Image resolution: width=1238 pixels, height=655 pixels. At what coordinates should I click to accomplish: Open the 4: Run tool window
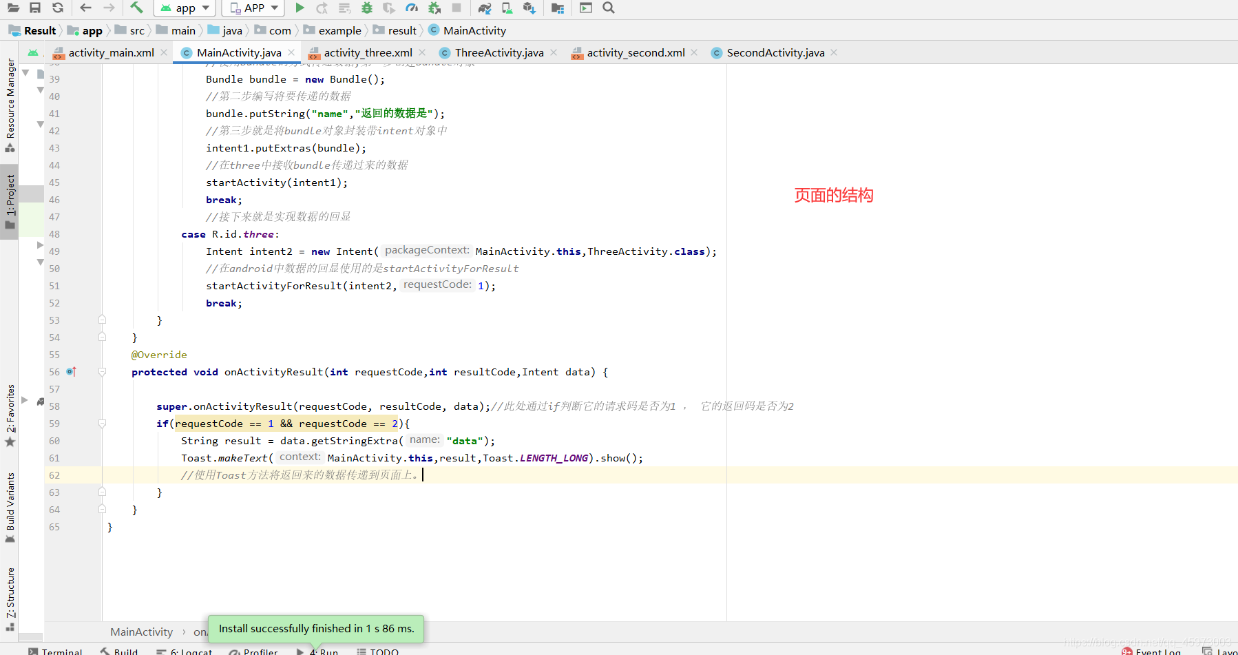point(317,651)
